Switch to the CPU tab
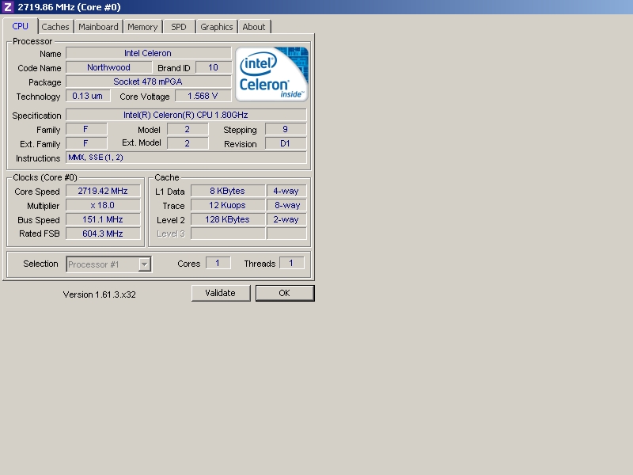 tap(21, 26)
